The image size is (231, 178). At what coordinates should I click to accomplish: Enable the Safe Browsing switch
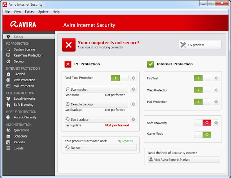coord(202,123)
